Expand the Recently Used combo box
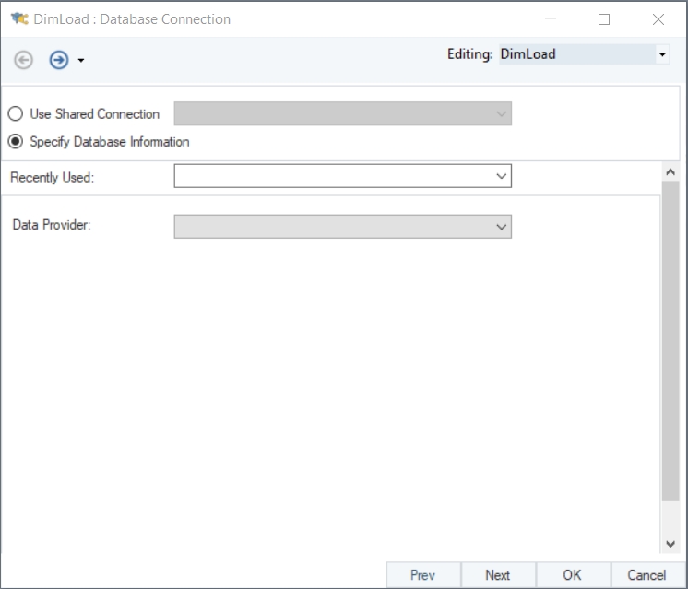Image resolution: width=688 pixels, height=589 pixels. [x=501, y=176]
